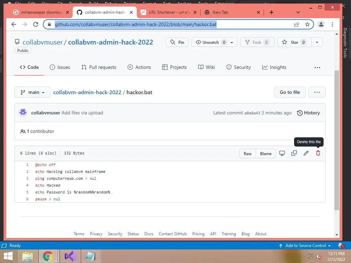Click the Raw button
351x263 pixels.
coord(247,153)
